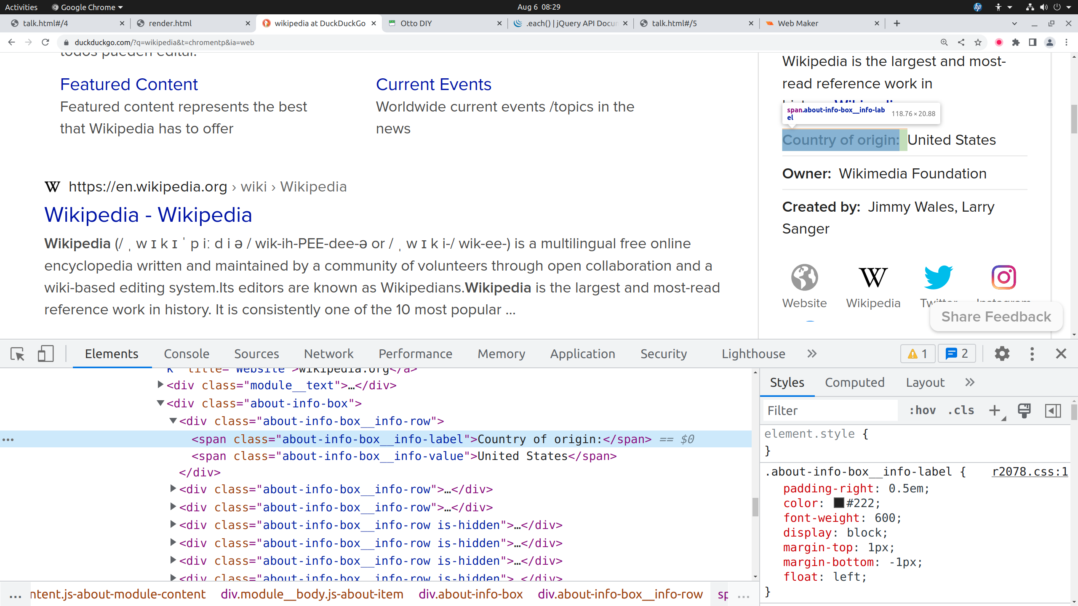This screenshot has width=1078, height=606.
Task: Open the Instagram profile icon
Action: coord(1004,277)
